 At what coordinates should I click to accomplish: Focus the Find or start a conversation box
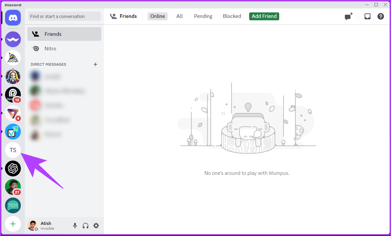pos(64,16)
